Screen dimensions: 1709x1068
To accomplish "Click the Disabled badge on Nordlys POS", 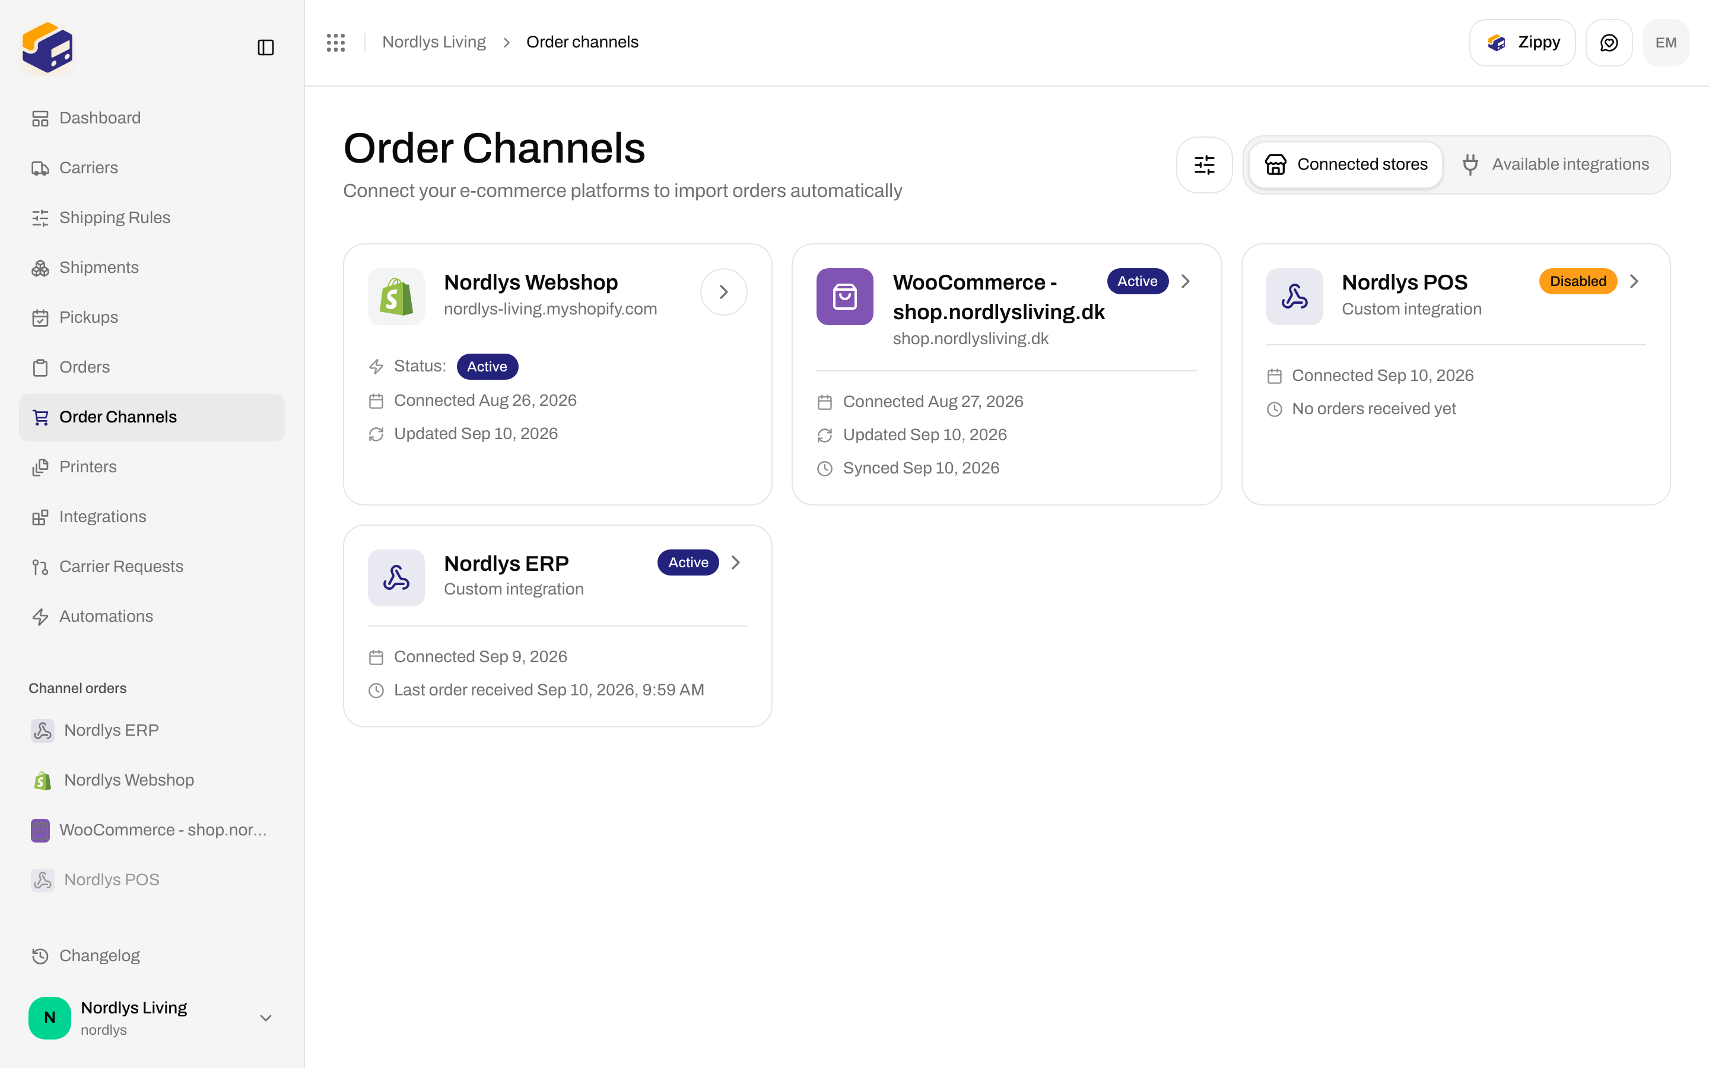I will pyautogui.click(x=1578, y=281).
